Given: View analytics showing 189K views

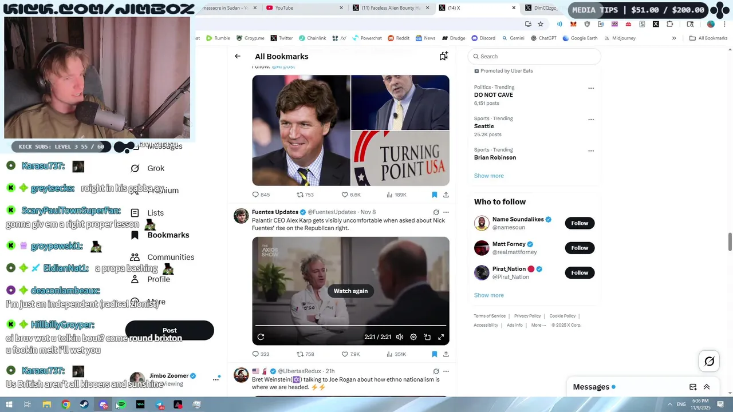Looking at the screenshot, I should pyautogui.click(x=396, y=195).
